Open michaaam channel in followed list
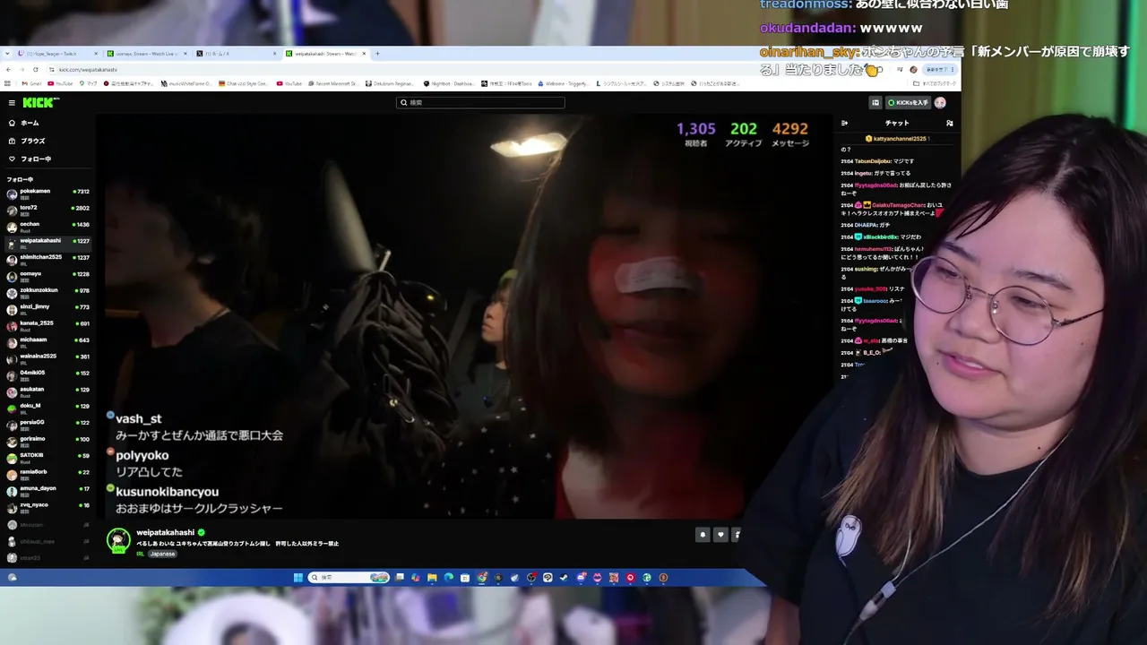1147x645 pixels. click(48, 341)
